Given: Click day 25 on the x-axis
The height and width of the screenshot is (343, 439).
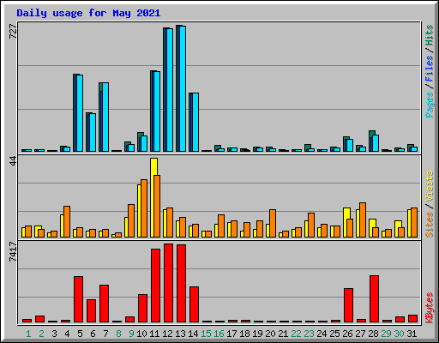Looking at the screenshot, I should 334,334.
